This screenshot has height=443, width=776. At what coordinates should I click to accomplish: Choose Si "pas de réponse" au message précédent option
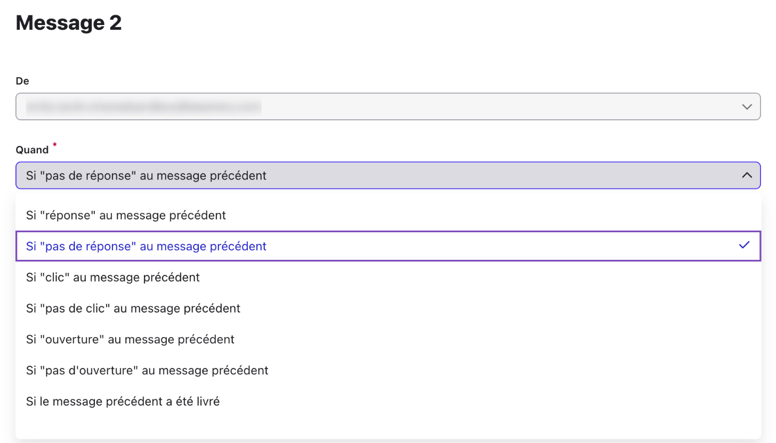pyautogui.click(x=388, y=246)
